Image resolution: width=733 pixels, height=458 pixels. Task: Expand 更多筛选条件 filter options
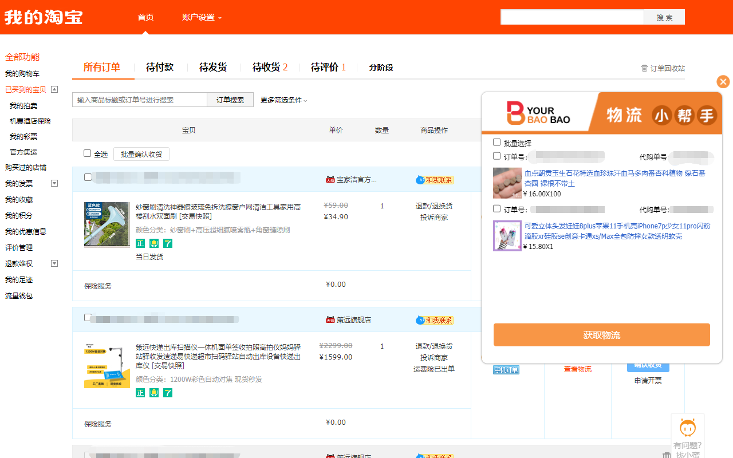(283, 100)
